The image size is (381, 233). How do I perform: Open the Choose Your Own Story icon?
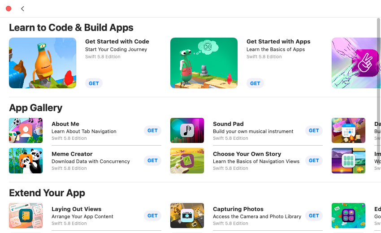(187, 160)
